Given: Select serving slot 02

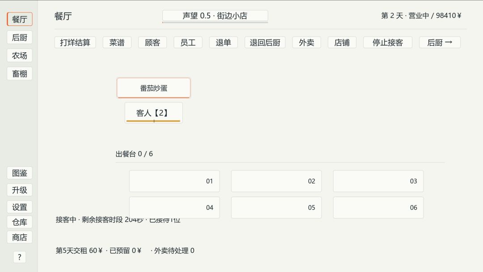Looking at the screenshot, I should tap(276, 181).
